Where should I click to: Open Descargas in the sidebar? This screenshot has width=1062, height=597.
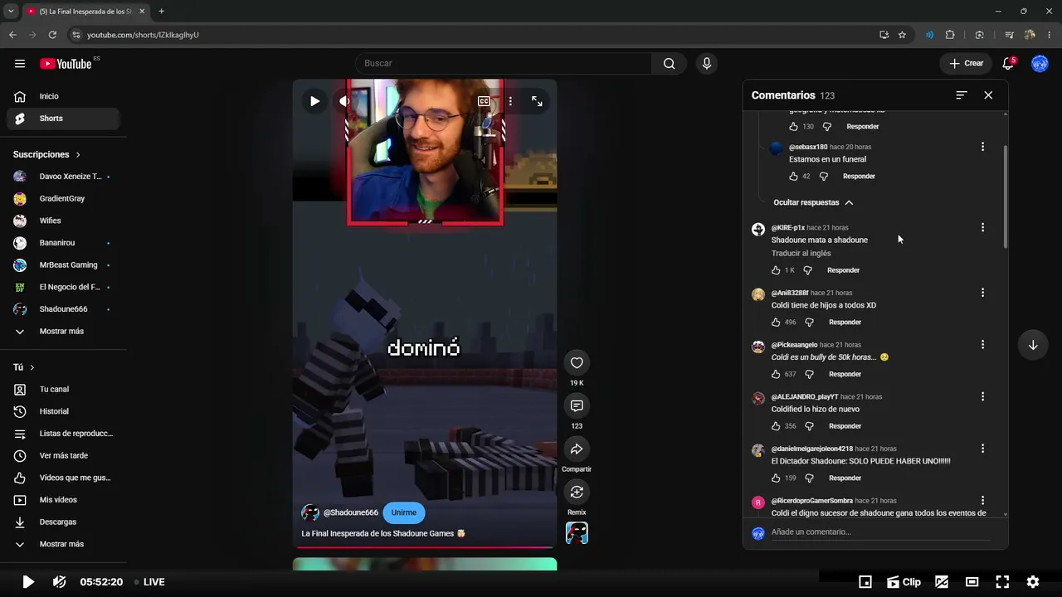pos(63,522)
